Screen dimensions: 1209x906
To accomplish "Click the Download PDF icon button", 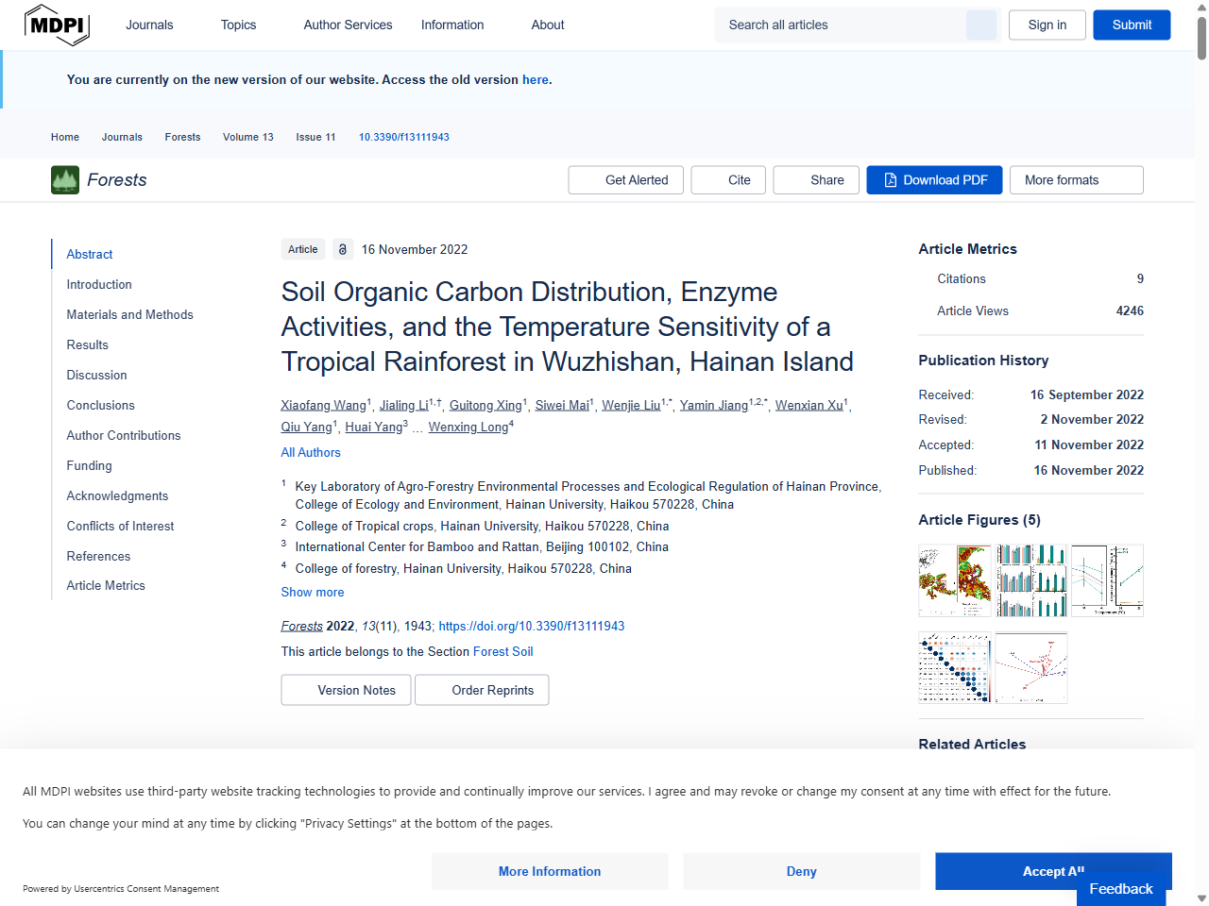I will coord(889,179).
